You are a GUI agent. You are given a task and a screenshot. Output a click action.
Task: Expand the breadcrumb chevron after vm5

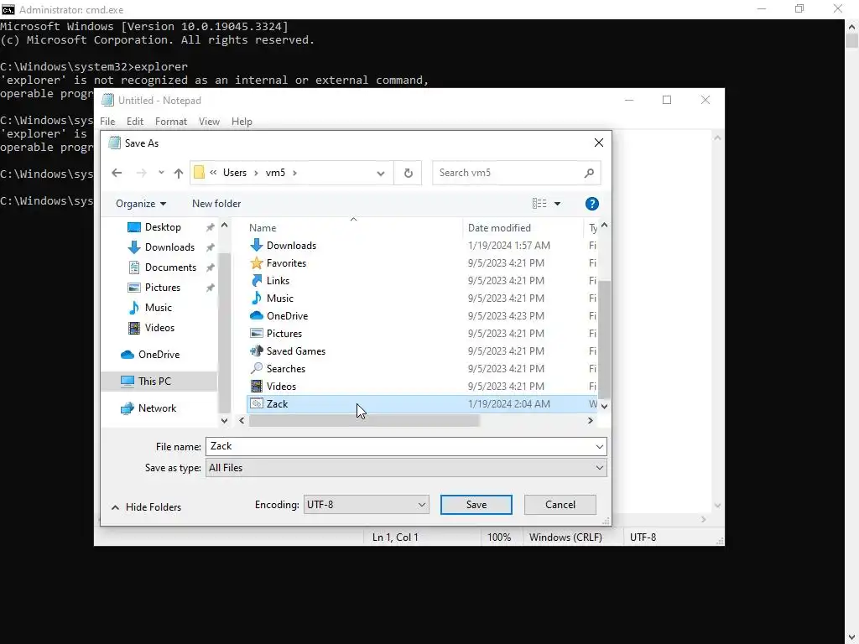click(294, 173)
